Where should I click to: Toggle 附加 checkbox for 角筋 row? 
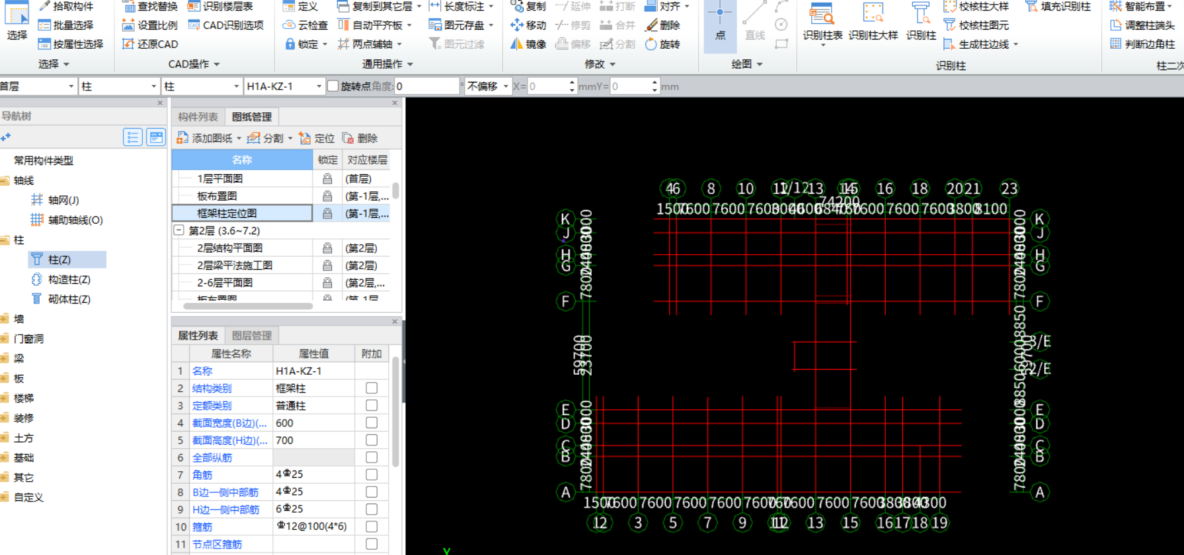pyautogui.click(x=372, y=474)
